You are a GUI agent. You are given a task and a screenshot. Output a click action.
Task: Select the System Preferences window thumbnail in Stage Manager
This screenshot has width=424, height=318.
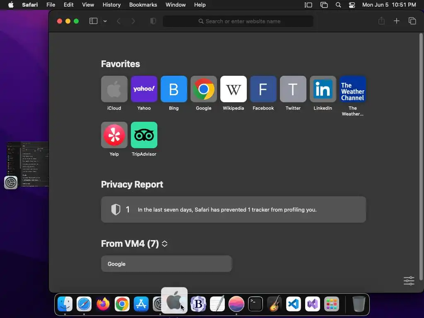click(x=27, y=164)
